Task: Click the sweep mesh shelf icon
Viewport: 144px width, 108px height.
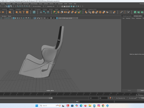Action: tap(20, 12)
